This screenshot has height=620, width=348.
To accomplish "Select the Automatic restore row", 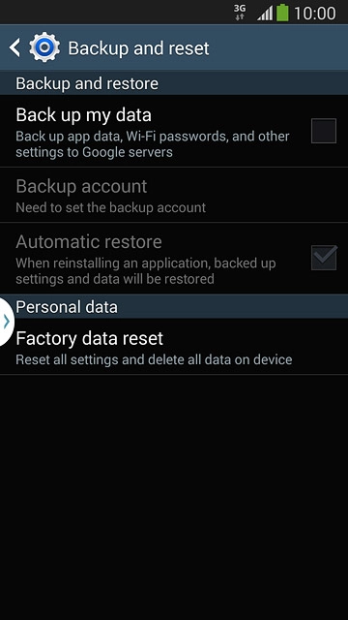I will (174, 258).
